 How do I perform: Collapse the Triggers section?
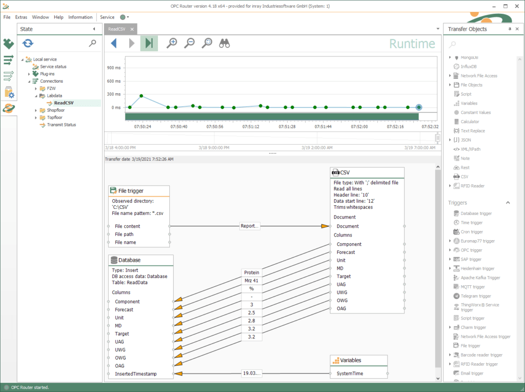(508, 203)
